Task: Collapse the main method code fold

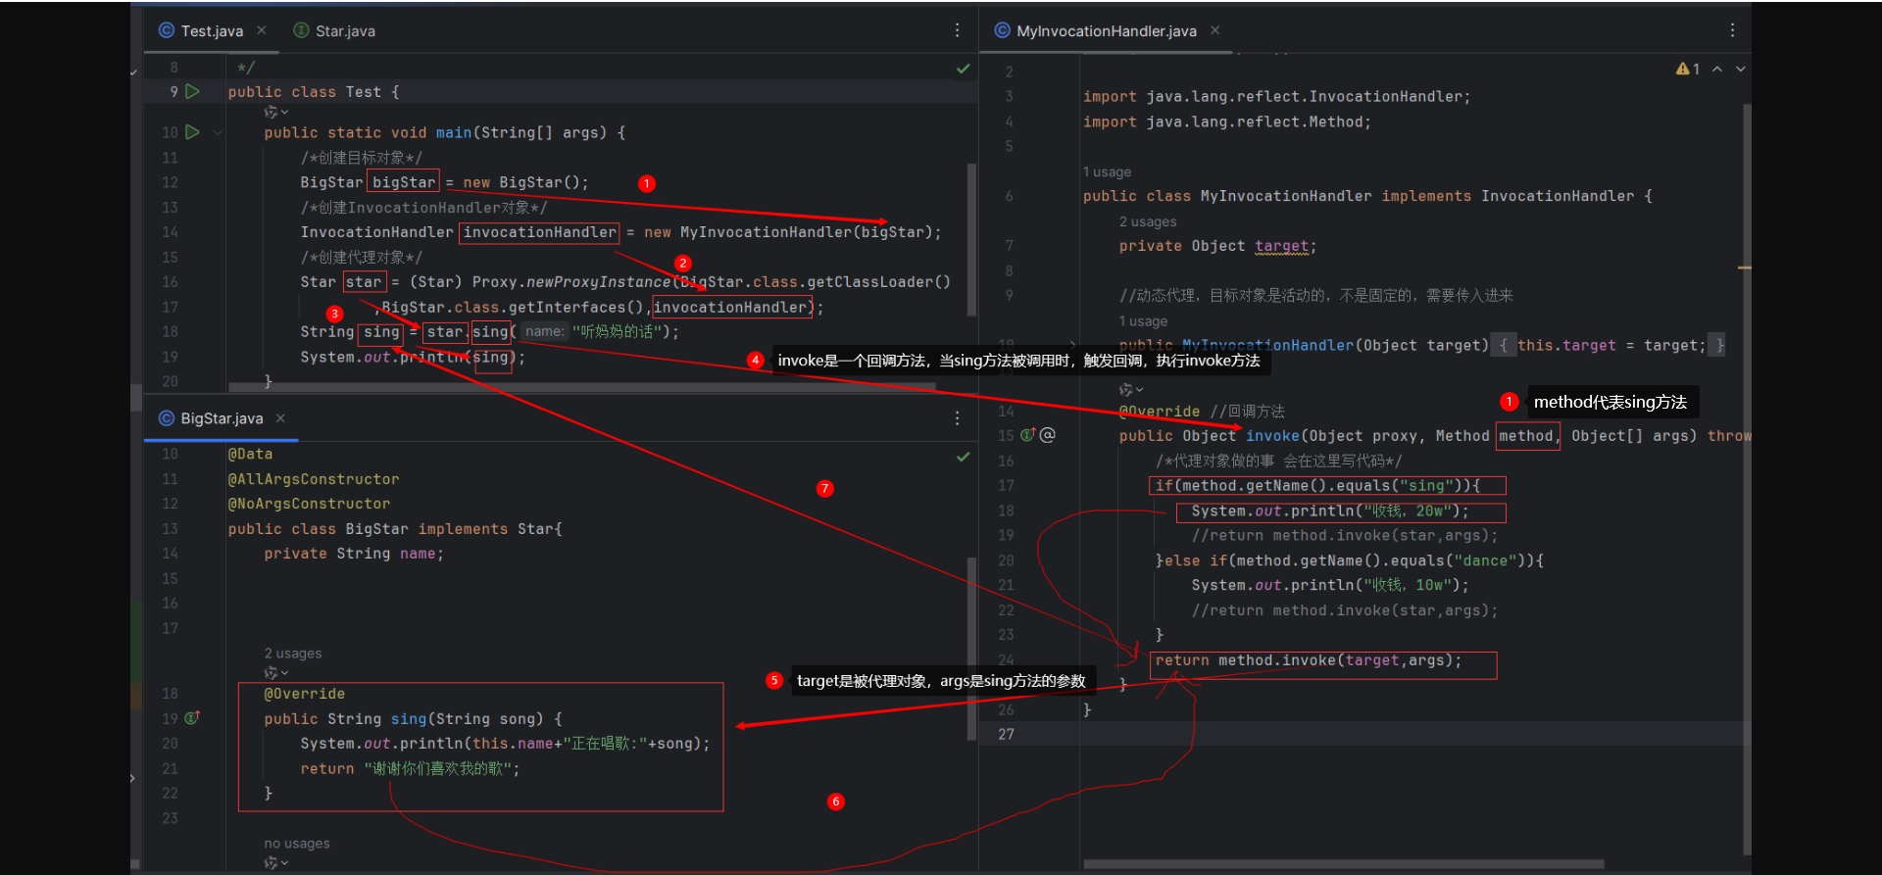Action: pyautogui.click(x=218, y=132)
